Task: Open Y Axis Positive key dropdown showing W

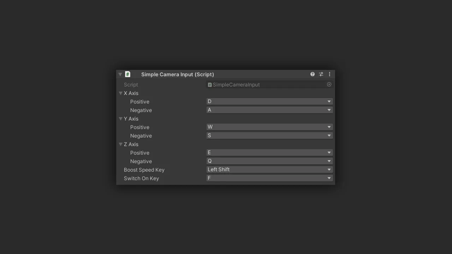Action: (269, 127)
